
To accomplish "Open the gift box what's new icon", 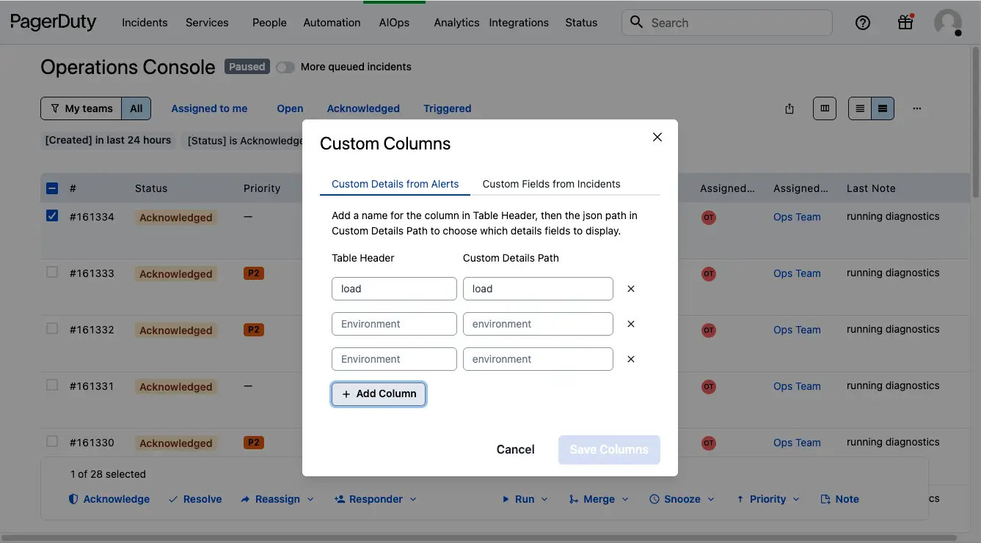I will pos(905,23).
